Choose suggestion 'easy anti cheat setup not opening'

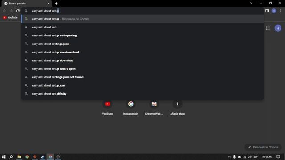tap(142, 36)
